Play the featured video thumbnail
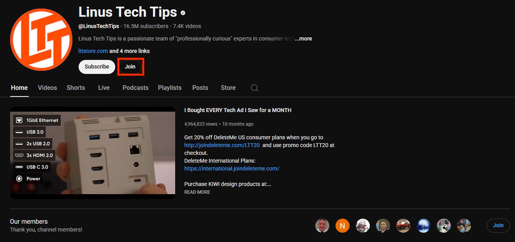 [93, 153]
